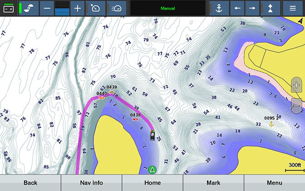Screen dimensions: 305x191
Task: Decrease motor speed with minus button
Action: pos(47,8)
